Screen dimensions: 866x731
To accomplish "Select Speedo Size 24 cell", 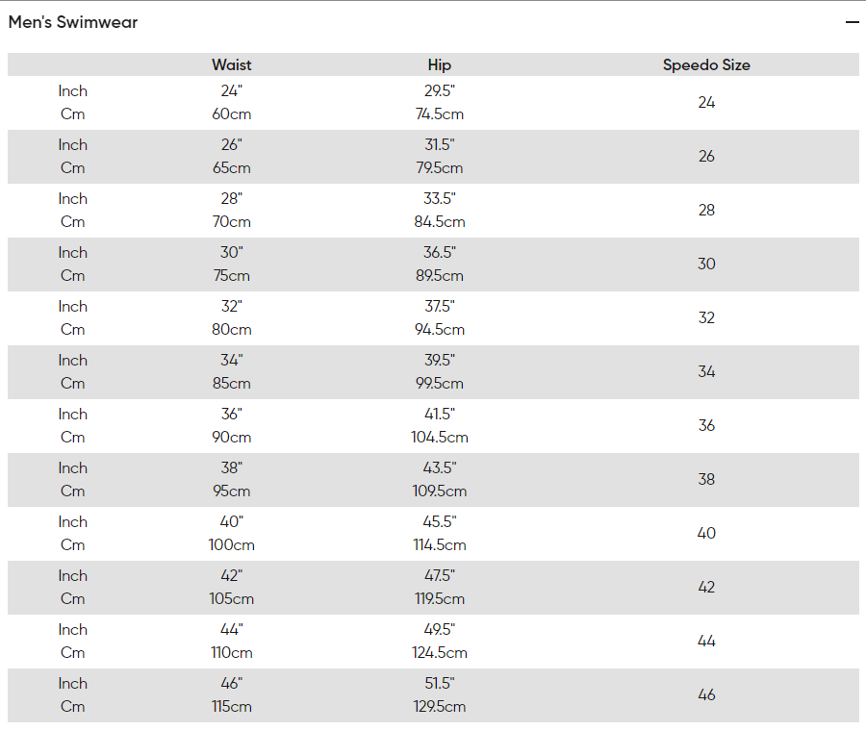I will click(x=706, y=102).
